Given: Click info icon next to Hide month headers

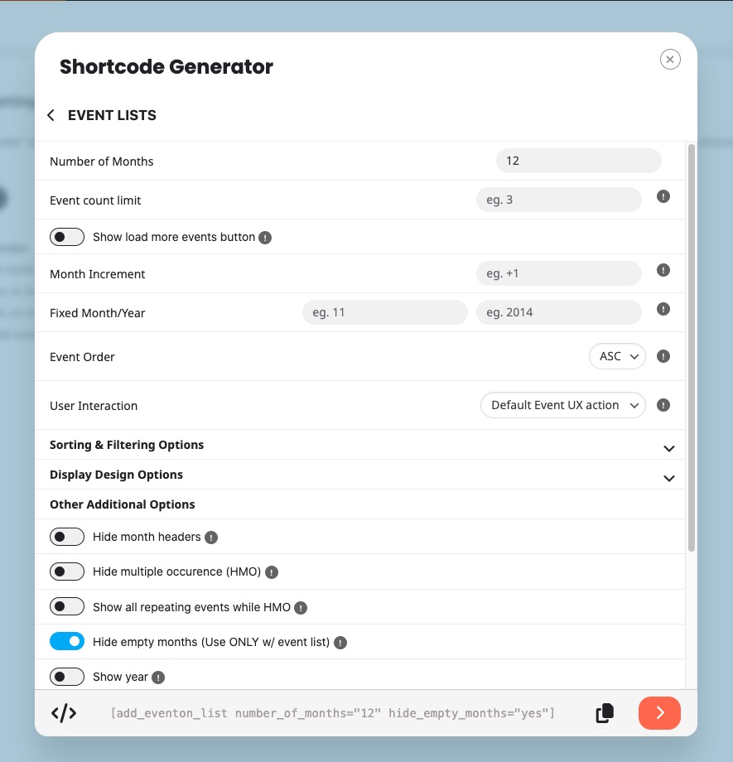Looking at the screenshot, I should [211, 538].
